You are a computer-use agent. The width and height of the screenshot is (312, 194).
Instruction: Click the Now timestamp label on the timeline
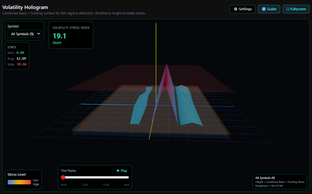(x=126, y=185)
